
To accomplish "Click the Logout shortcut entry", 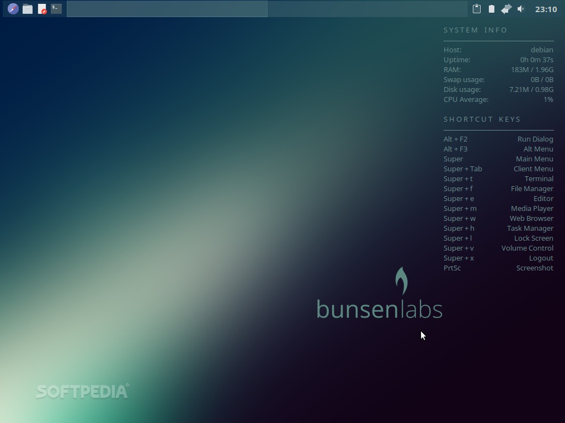I will coord(541,258).
